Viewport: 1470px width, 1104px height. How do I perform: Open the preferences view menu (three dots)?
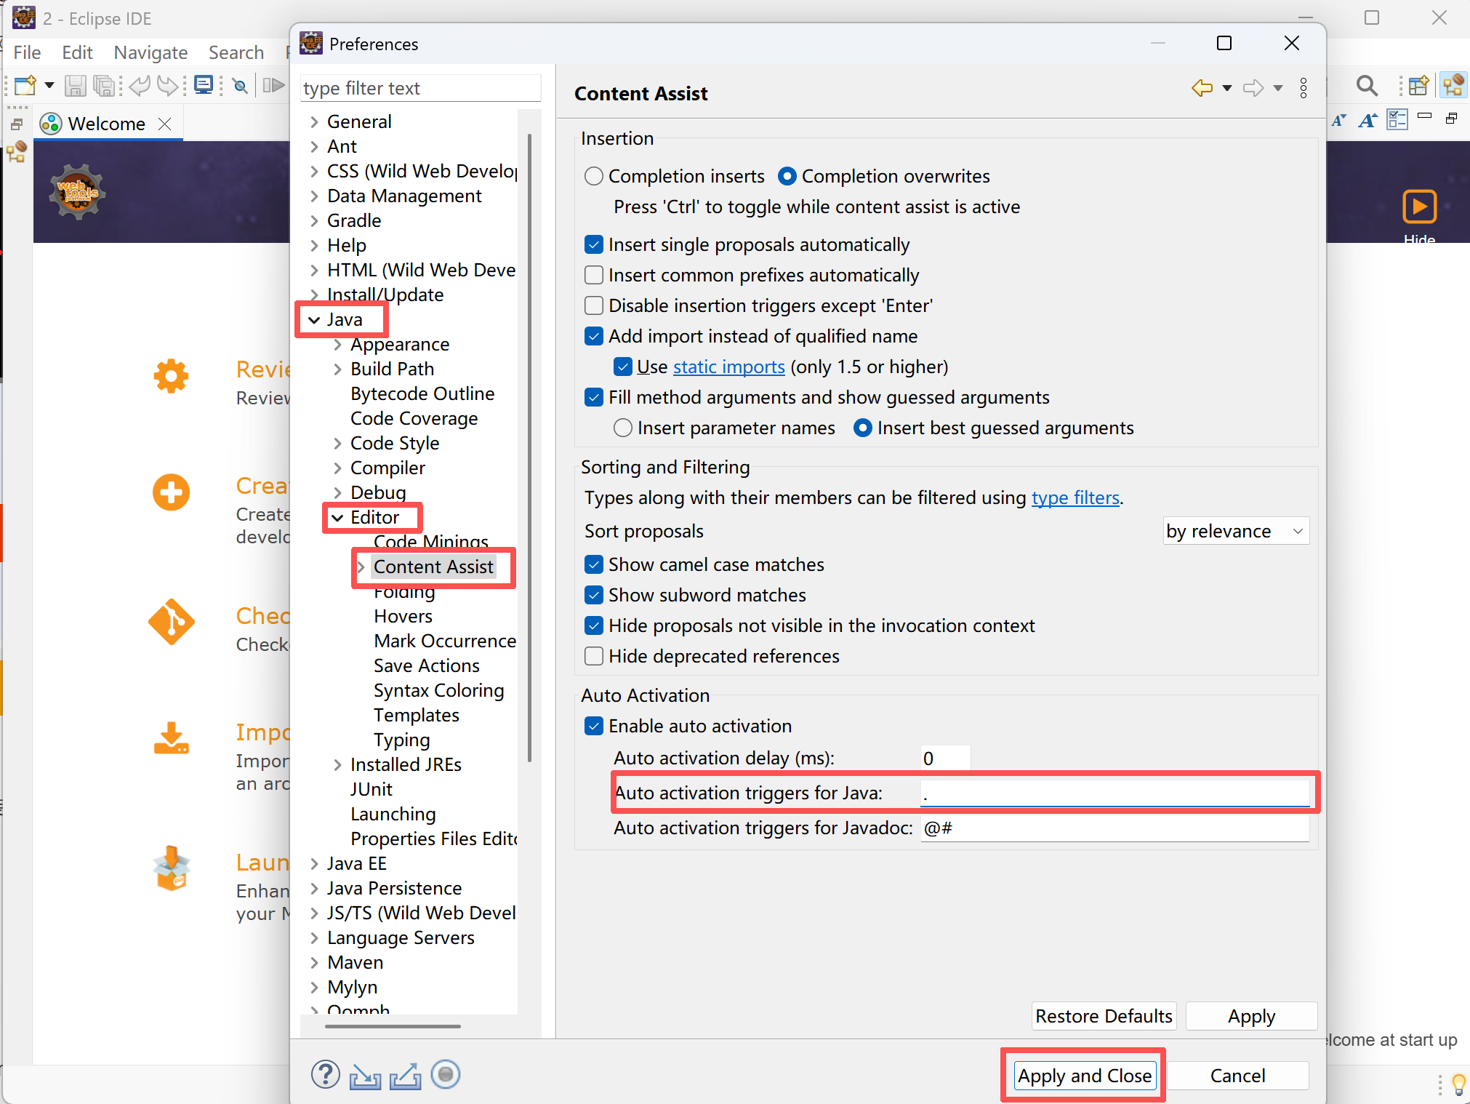1304,89
